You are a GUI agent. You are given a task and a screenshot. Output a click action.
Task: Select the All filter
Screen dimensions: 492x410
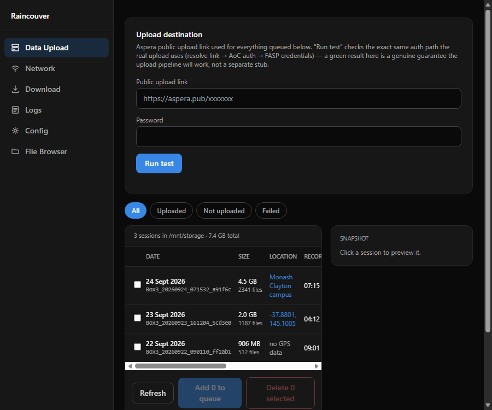(x=136, y=210)
